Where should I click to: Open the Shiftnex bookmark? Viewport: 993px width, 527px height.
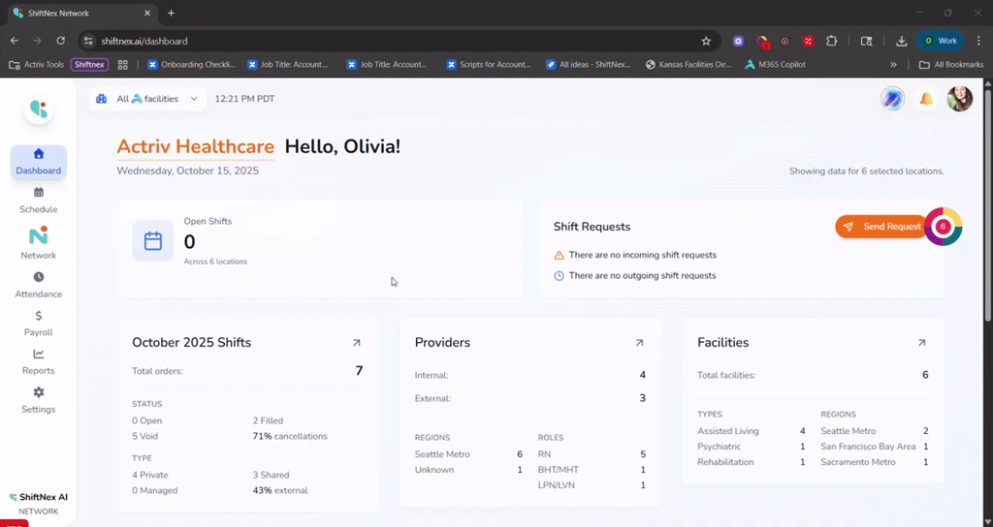89,65
